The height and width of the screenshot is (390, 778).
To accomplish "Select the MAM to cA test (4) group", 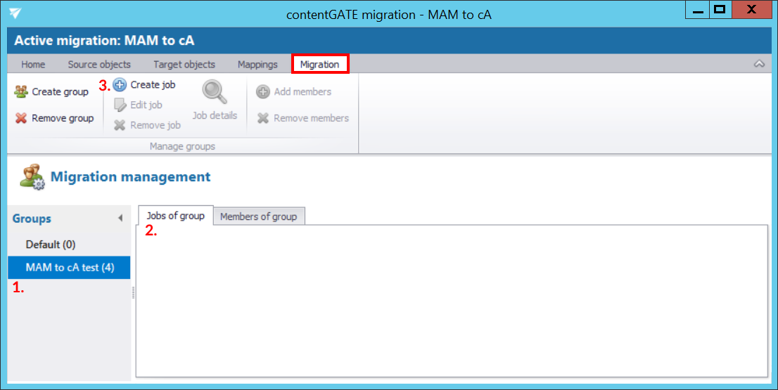I will click(x=69, y=268).
